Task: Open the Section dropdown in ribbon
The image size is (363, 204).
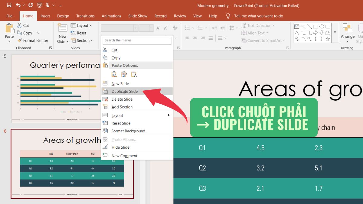Action: point(82,40)
